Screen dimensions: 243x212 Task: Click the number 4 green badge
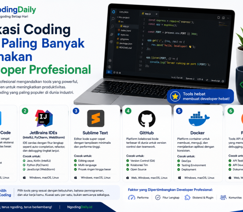(x=128, y=111)
